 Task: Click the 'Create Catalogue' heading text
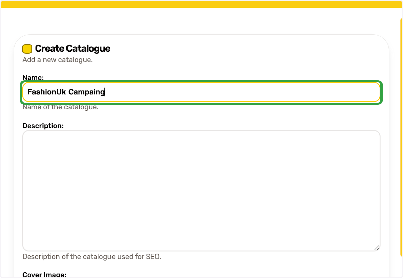coord(73,49)
